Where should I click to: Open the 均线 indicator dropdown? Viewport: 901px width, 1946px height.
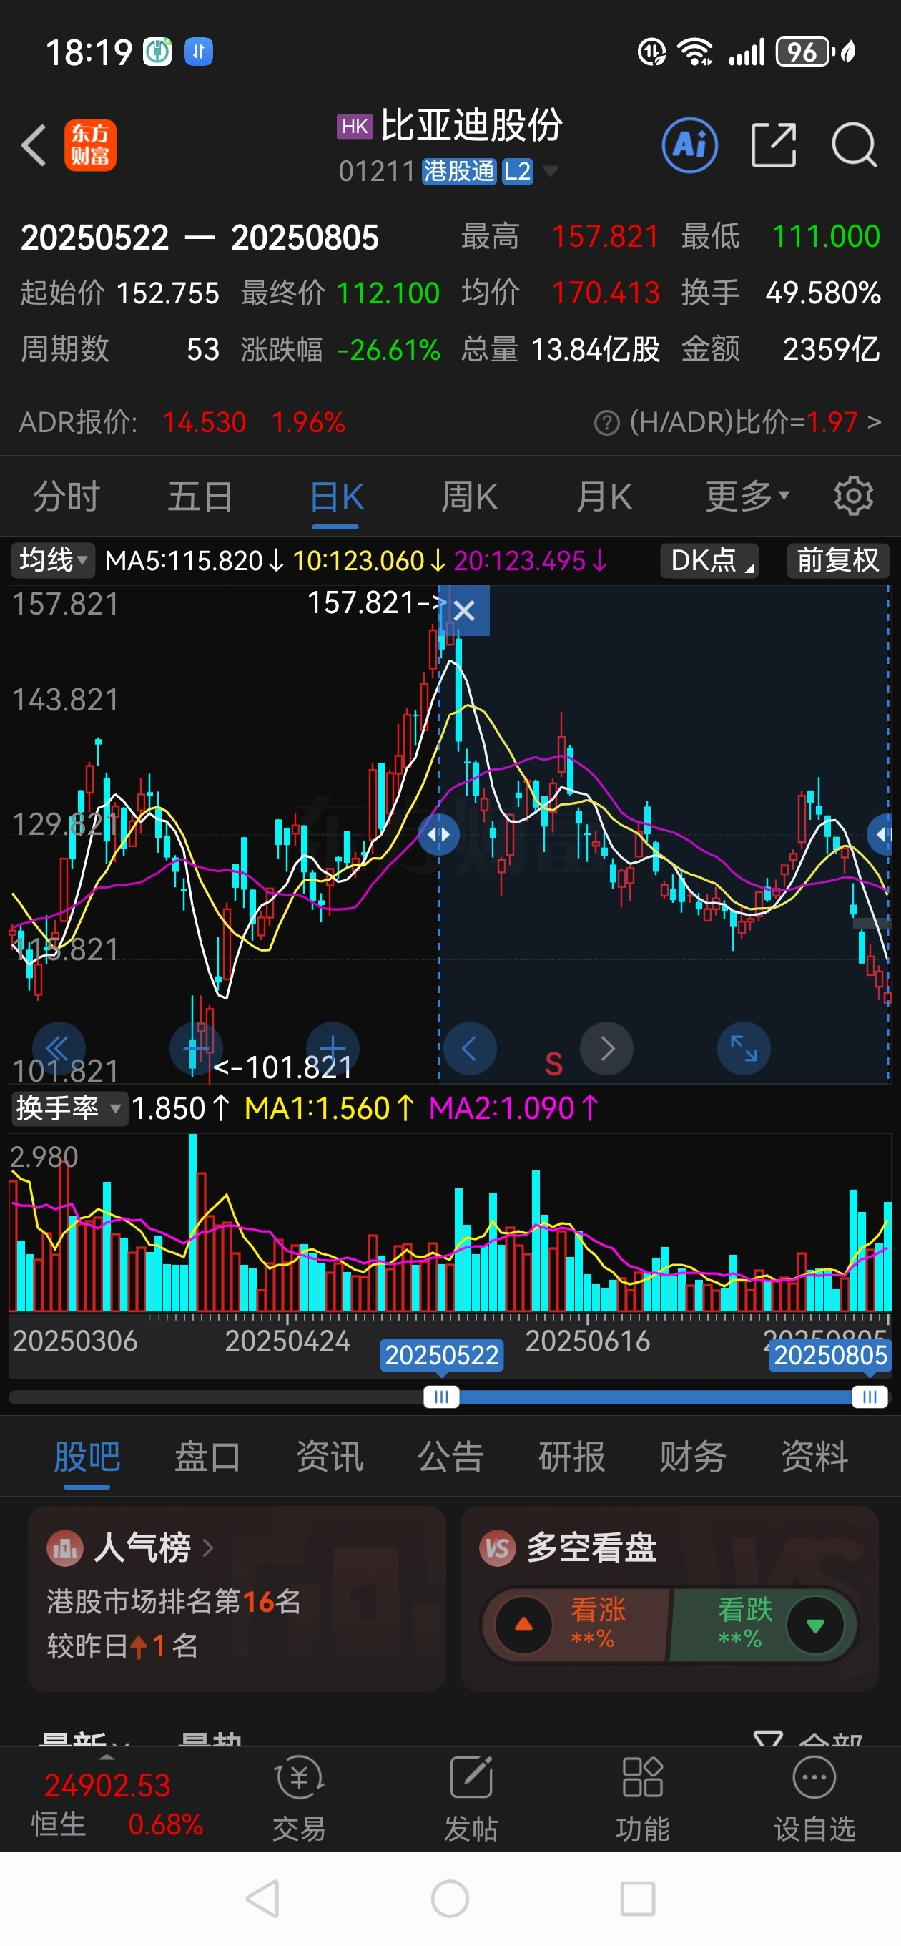click(53, 560)
